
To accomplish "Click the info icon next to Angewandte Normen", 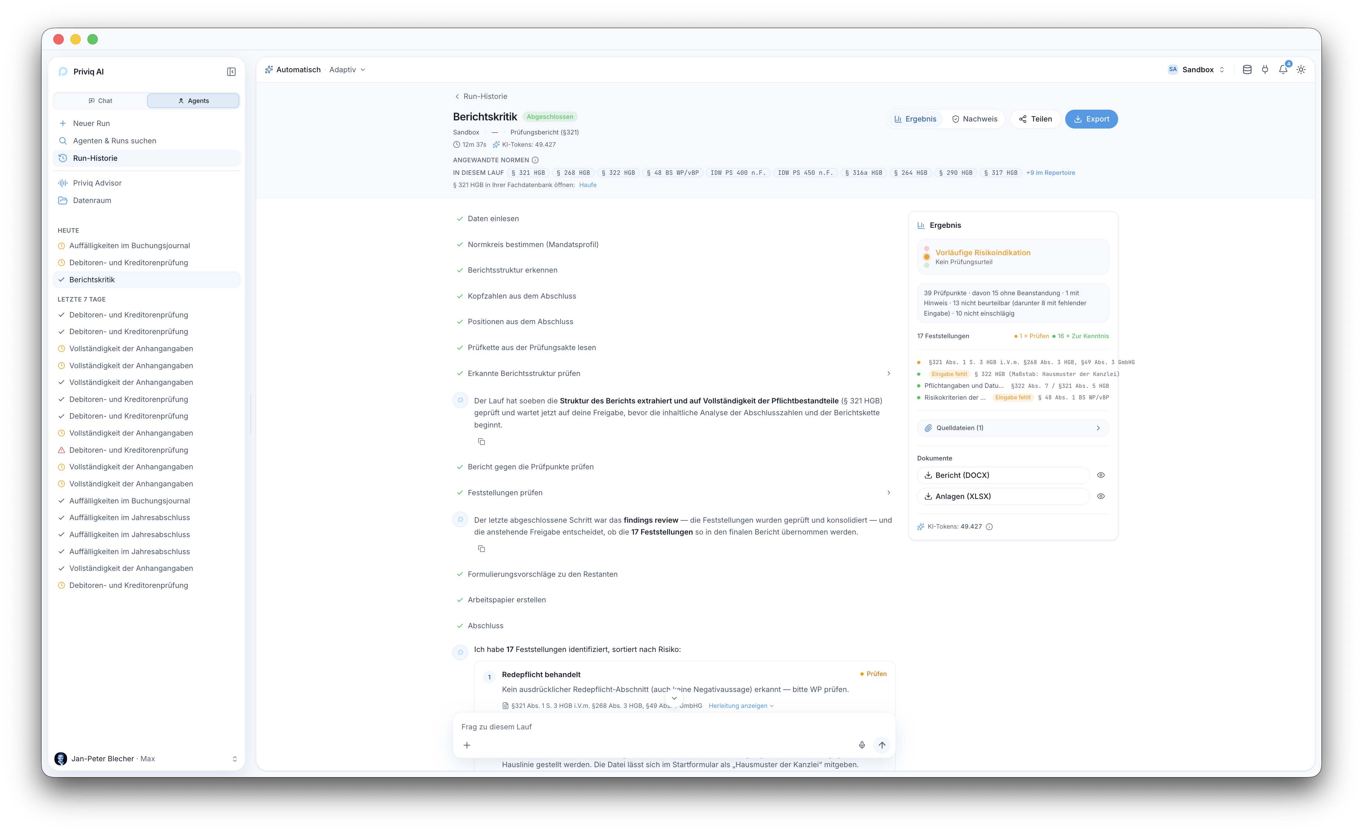I will (535, 160).
